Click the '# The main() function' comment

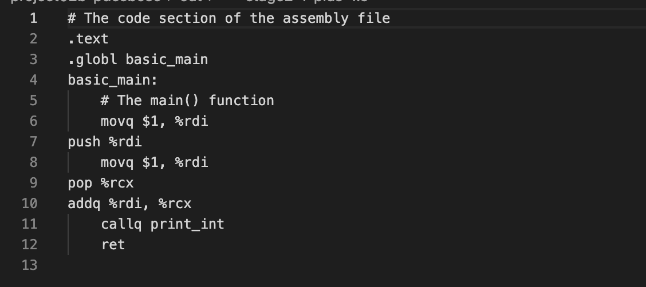click(x=187, y=101)
